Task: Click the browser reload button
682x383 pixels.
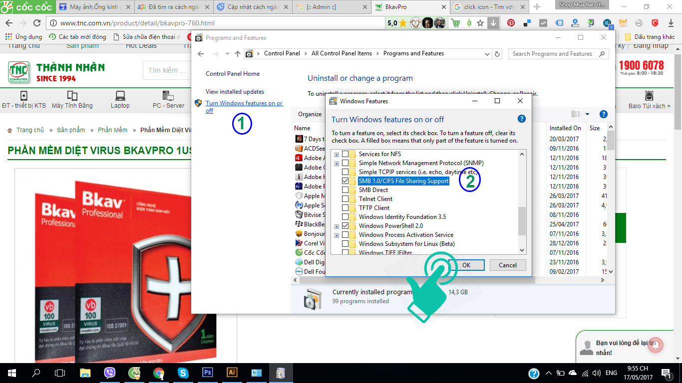Action: 36,23
